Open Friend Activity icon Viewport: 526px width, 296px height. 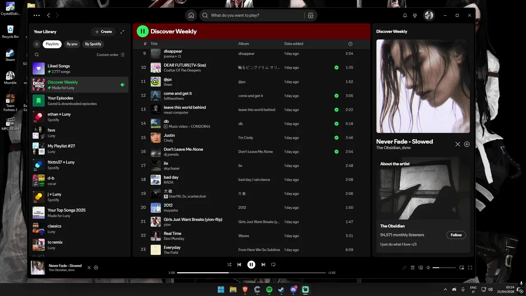click(x=415, y=15)
